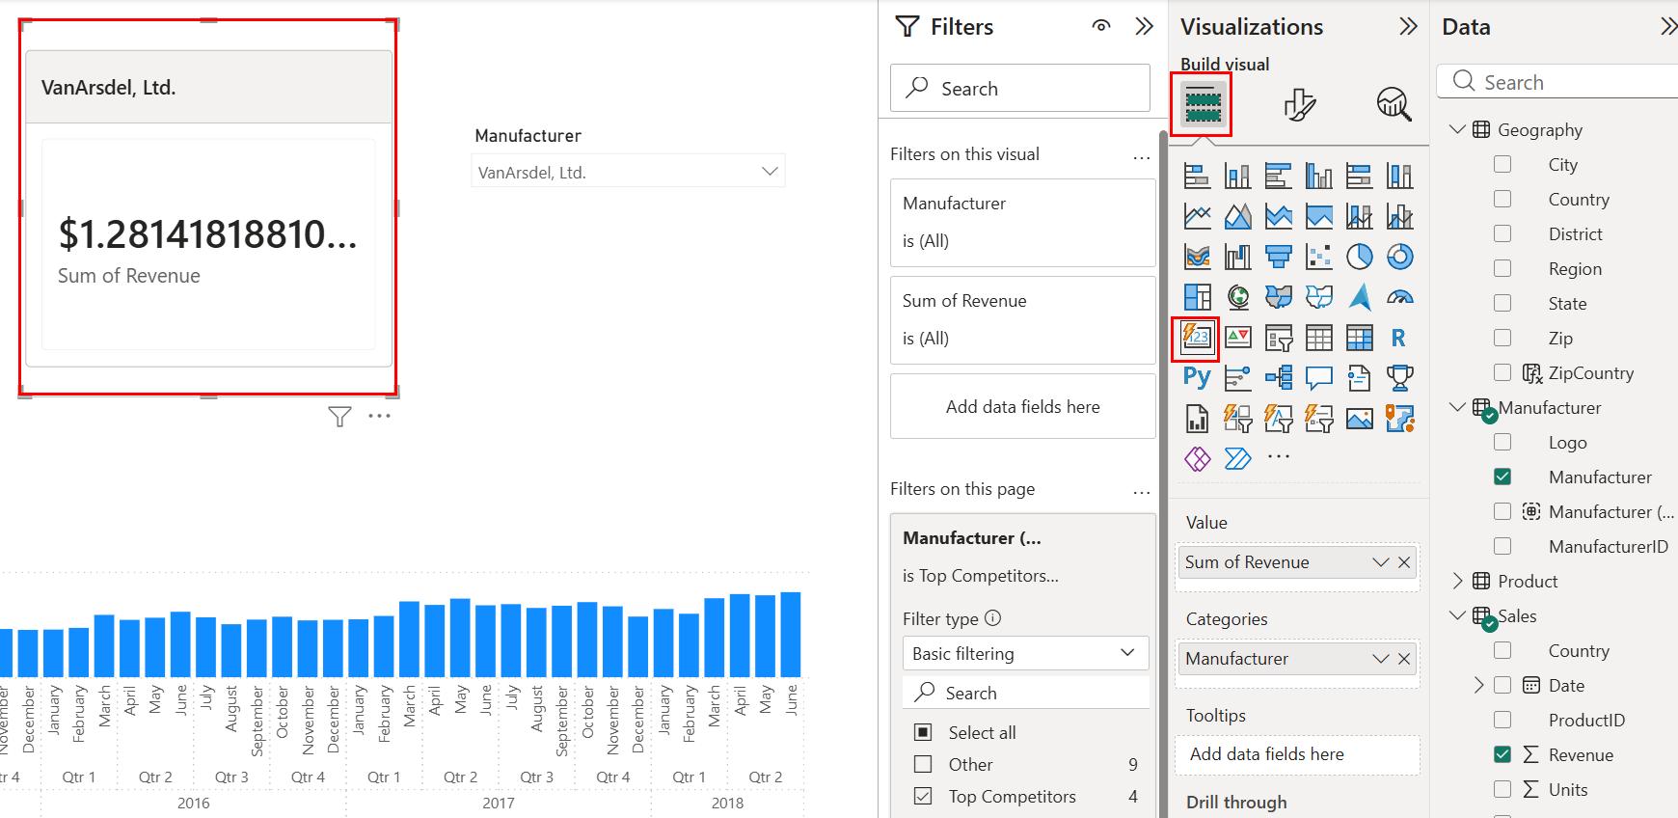Viewport: 1678px width, 818px height.
Task: Check the District field
Action: pyautogui.click(x=1502, y=233)
